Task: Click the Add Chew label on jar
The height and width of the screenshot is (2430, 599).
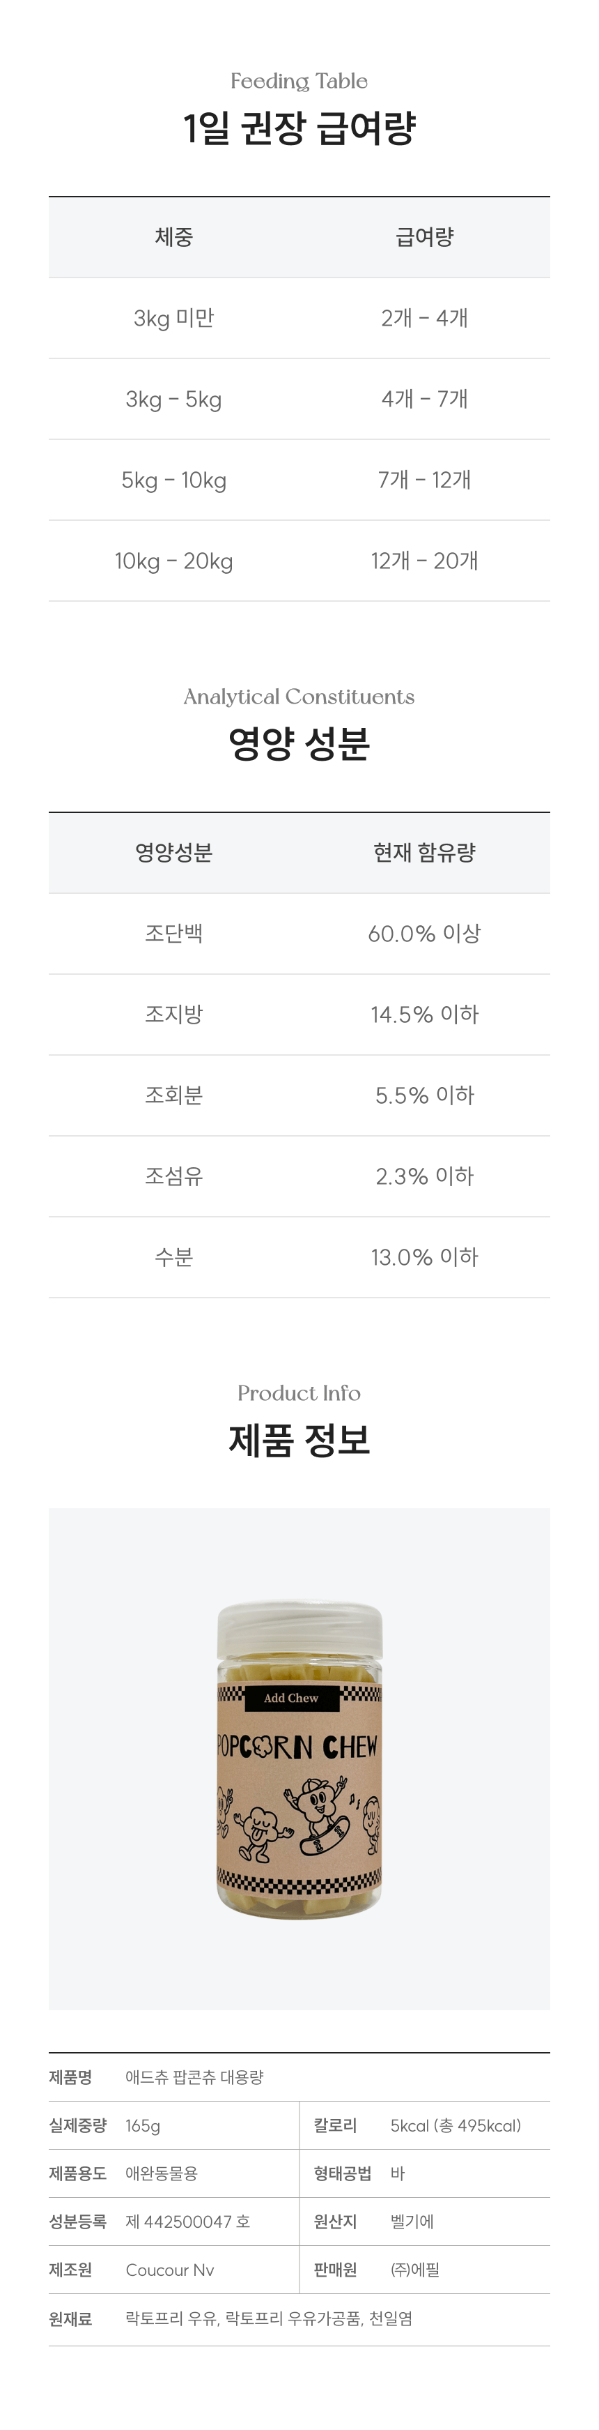Action: (x=291, y=1698)
